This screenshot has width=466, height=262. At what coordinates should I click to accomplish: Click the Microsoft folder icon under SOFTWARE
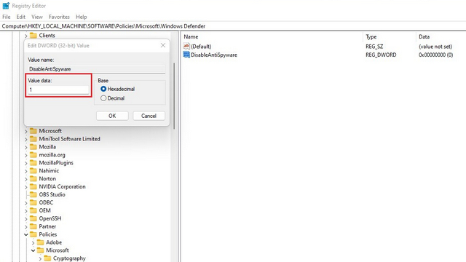(x=33, y=131)
